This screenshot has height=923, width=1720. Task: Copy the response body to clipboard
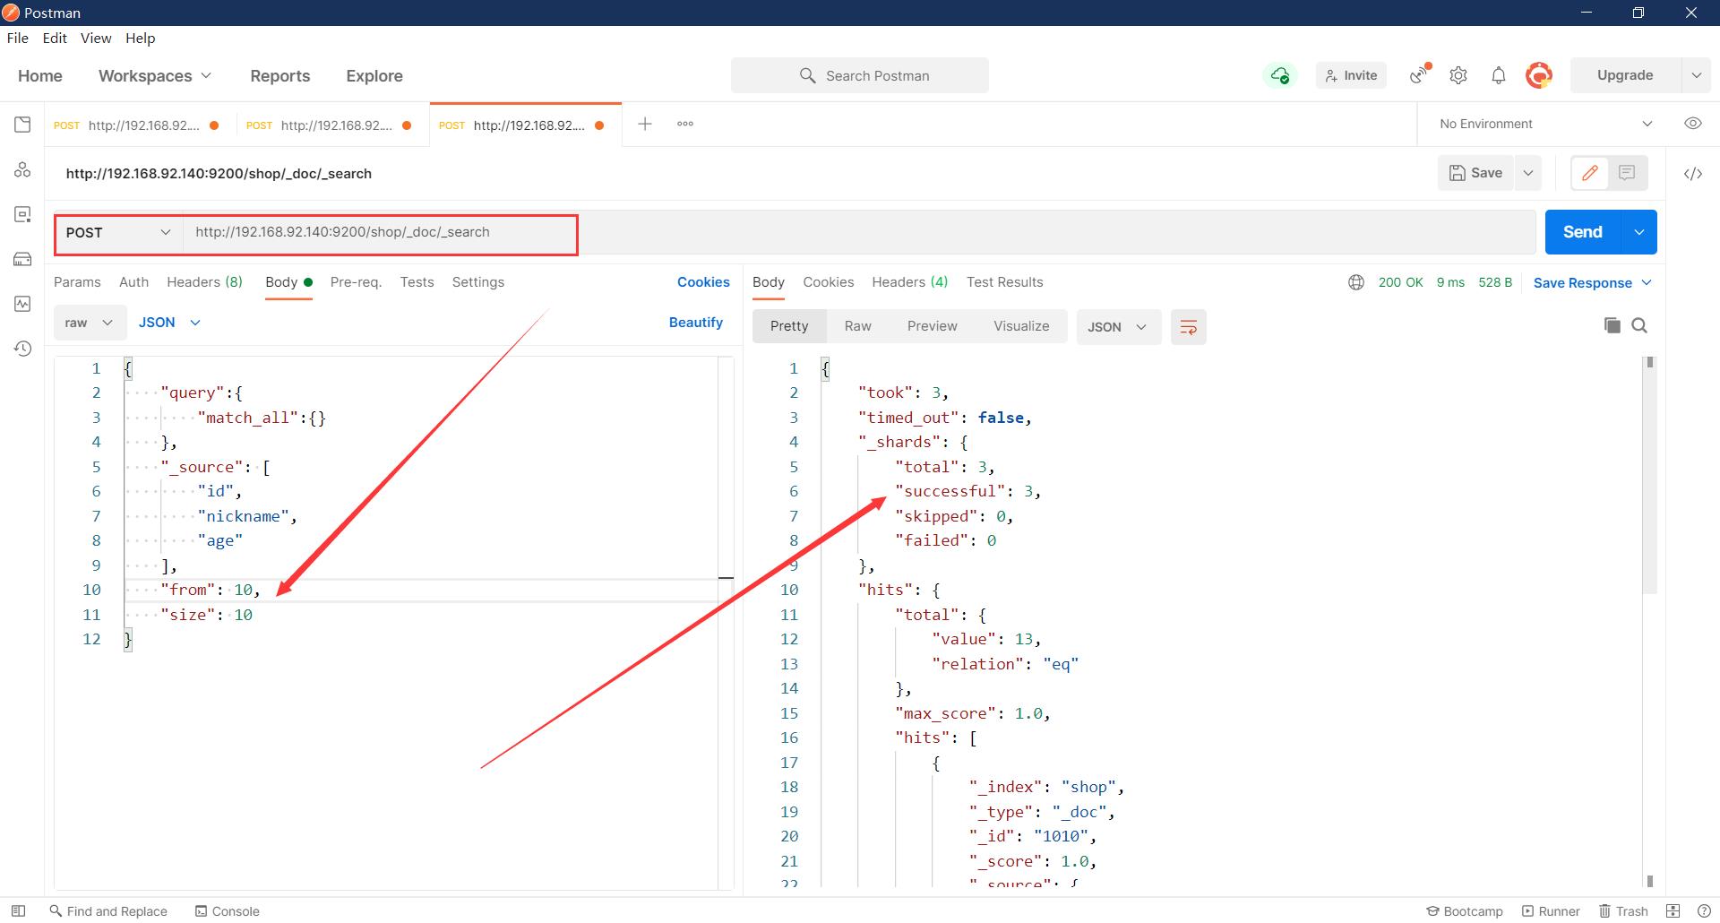pos(1612,325)
